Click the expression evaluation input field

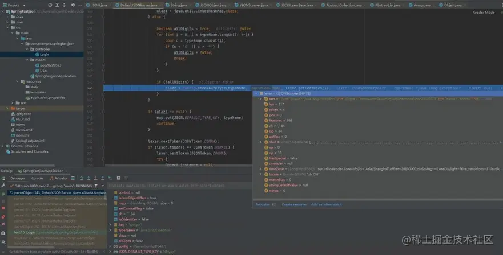(x=180, y=186)
